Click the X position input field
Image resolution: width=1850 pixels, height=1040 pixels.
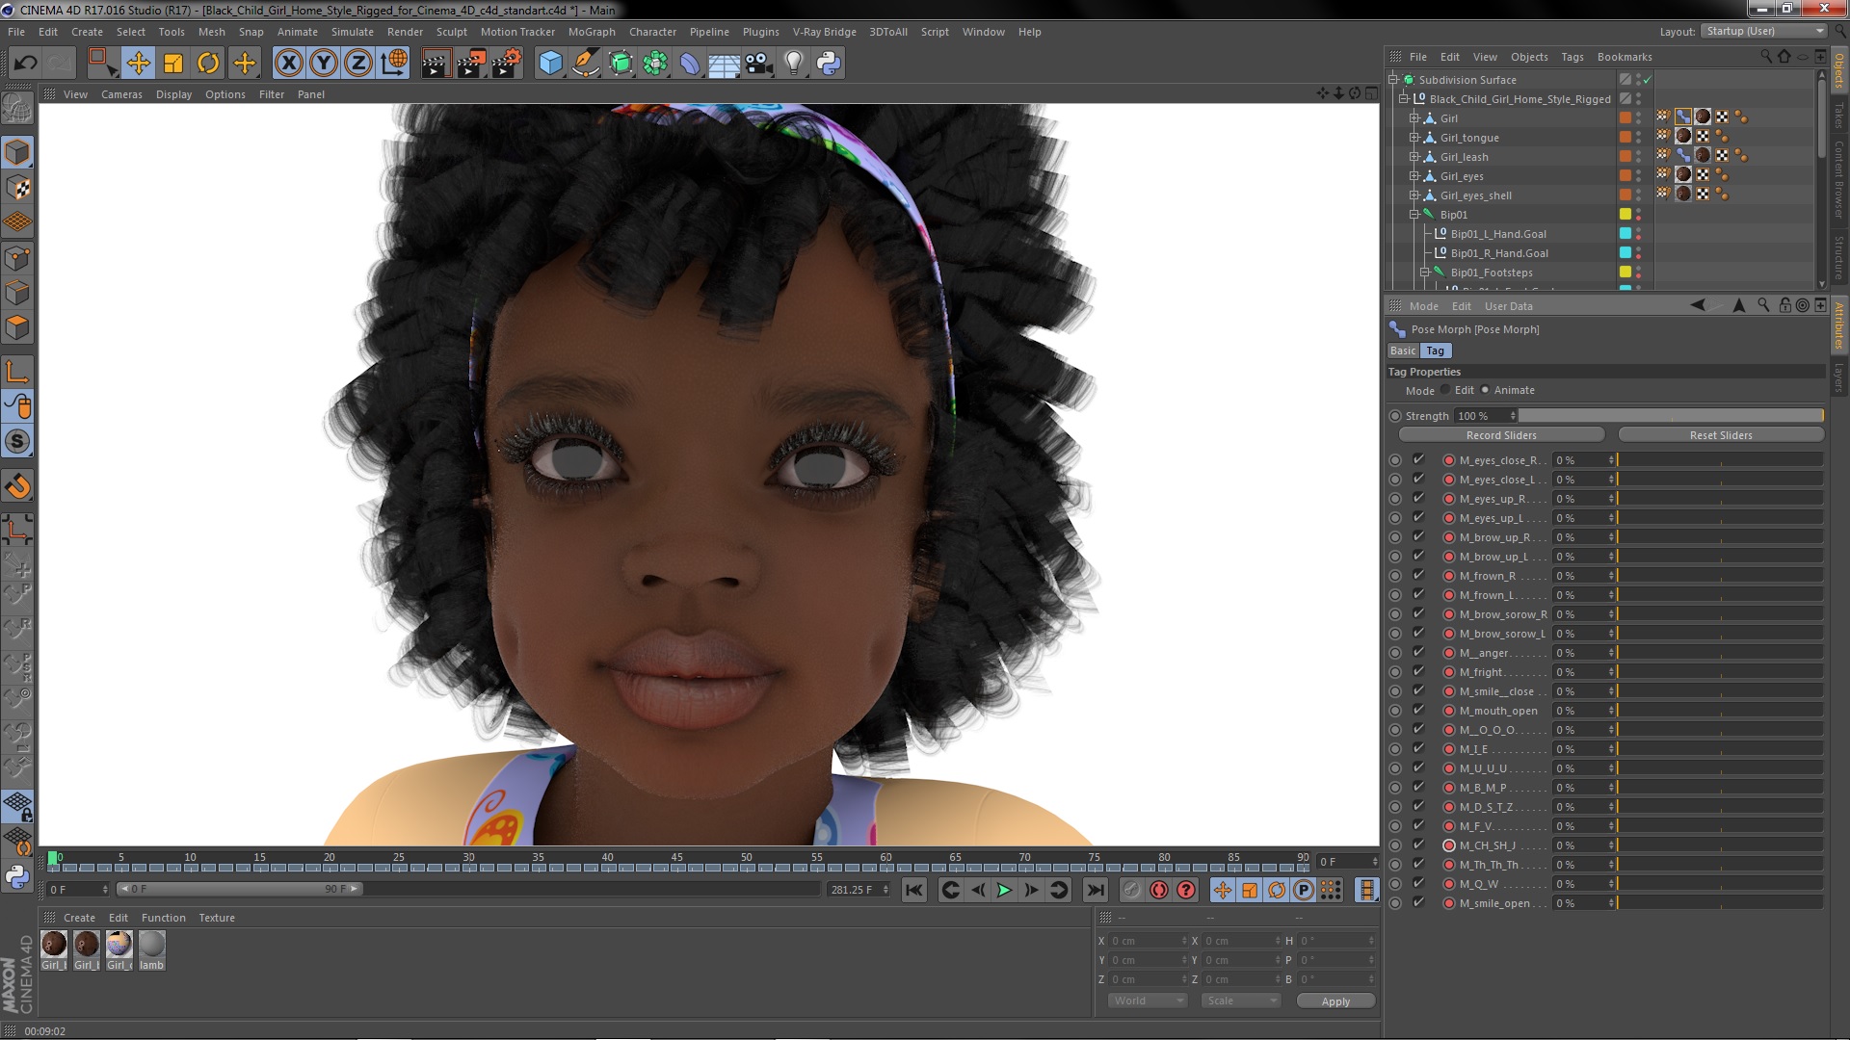tap(1149, 941)
